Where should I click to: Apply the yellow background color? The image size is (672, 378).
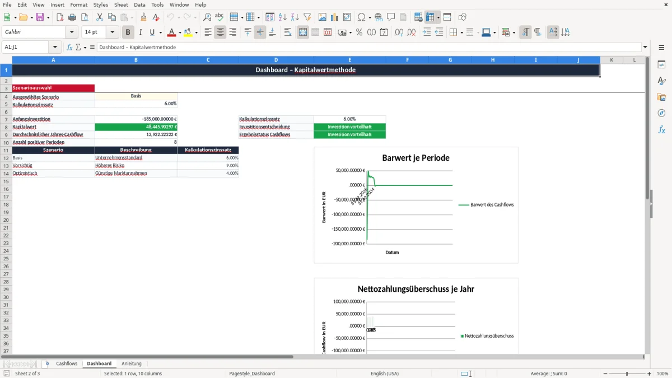coord(188,32)
